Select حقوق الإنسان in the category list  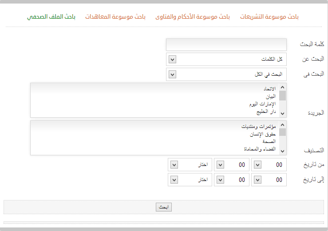click(263, 134)
